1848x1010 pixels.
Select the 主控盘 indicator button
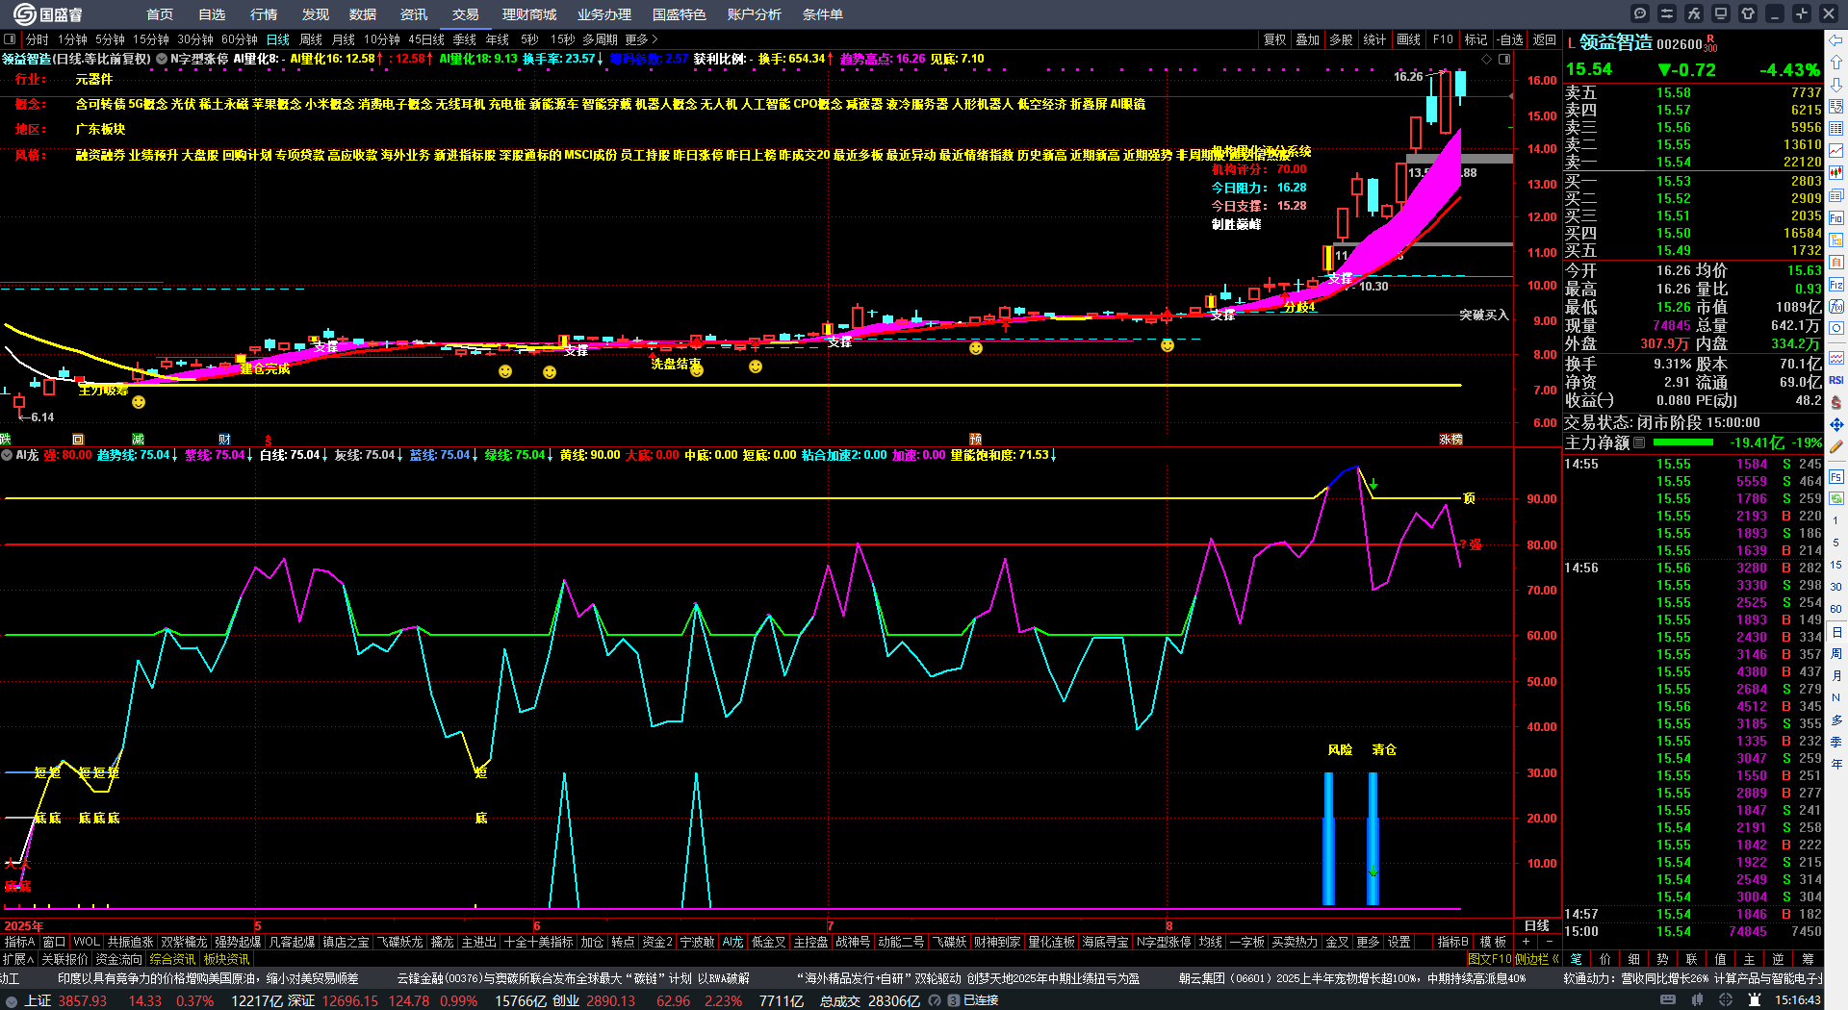[810, 942]
